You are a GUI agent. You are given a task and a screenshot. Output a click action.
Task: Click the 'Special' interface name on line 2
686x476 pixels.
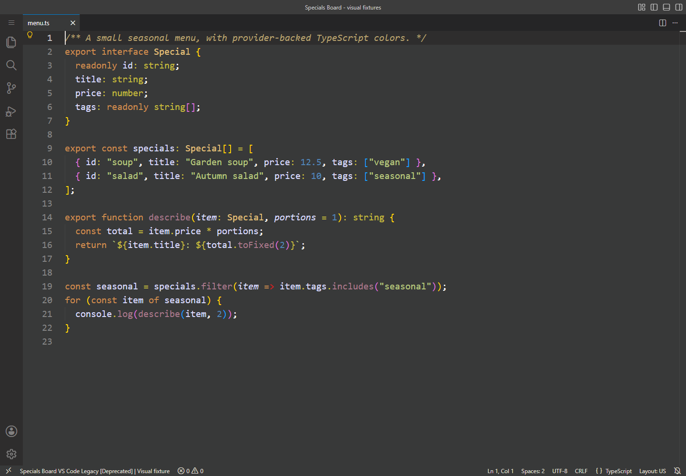[x=172, y=52]
